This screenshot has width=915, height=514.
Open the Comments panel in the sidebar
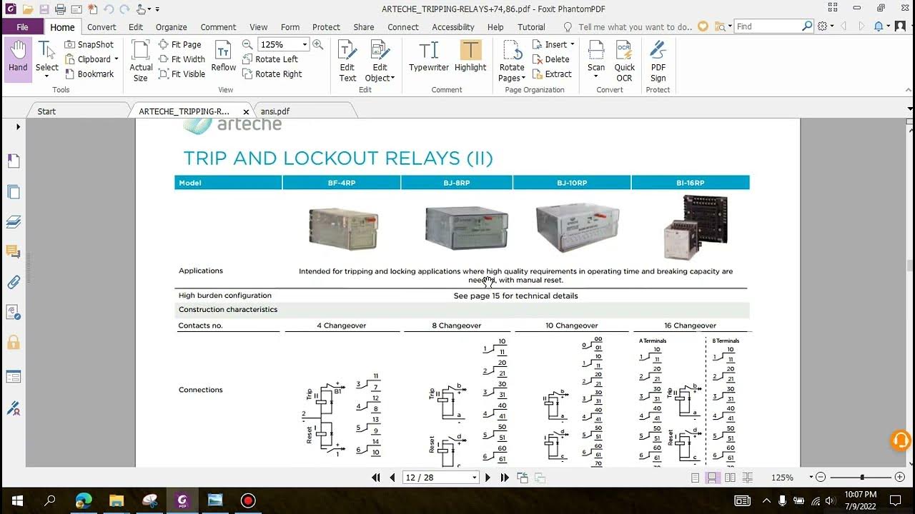(x=13, y=251)
